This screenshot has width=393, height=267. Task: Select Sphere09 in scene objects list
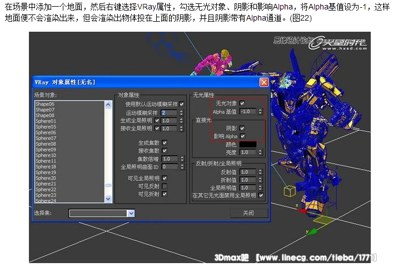point(46,150)
